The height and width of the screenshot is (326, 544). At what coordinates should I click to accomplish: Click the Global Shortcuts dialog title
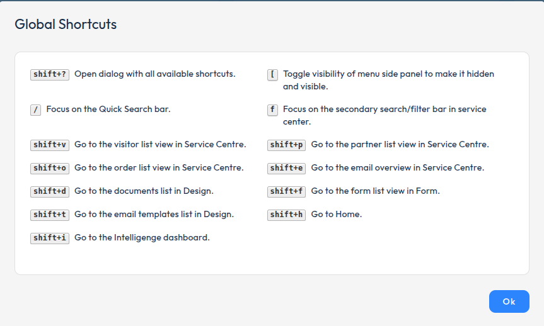click(66, 25)
